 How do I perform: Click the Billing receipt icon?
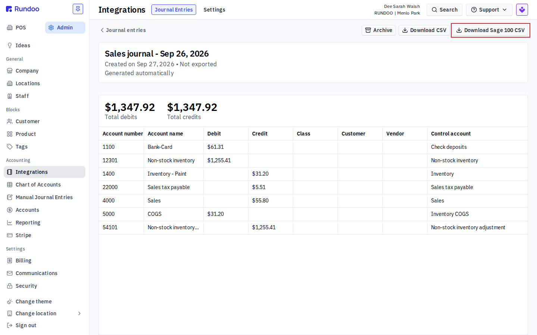pos(10,261)
